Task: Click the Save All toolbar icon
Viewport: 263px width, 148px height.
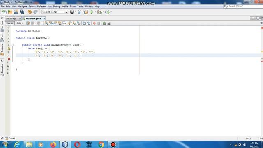Action: 22,12
